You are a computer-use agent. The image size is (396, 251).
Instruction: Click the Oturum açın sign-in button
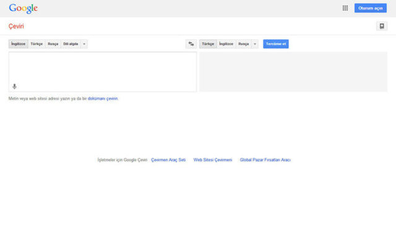click(370, 8)
